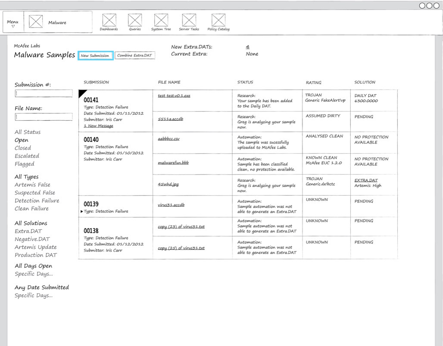Filter by Open status

click(x=22, y=140)
